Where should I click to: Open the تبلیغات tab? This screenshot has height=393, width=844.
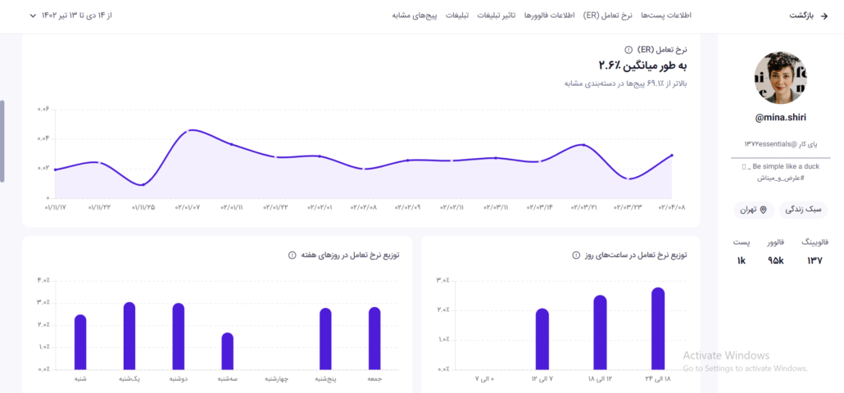457,15
